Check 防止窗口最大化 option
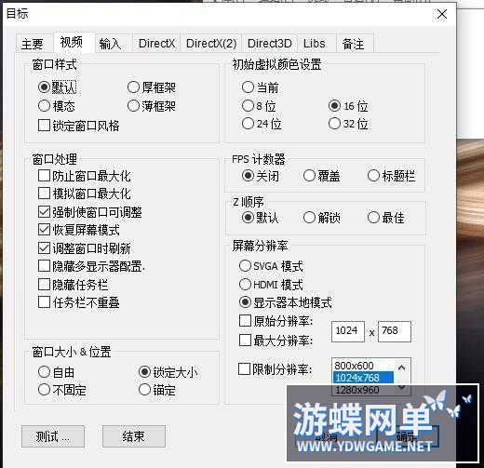 click(84, 176)
